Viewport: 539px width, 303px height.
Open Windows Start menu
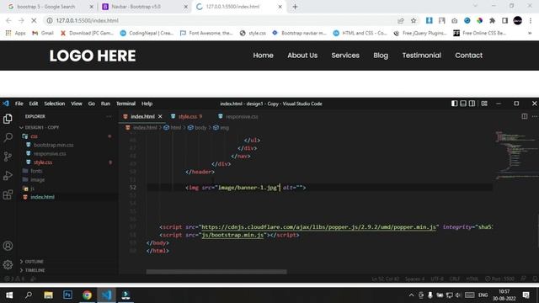(9, 295)
